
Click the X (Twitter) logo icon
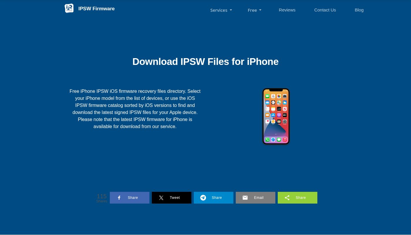161,198
